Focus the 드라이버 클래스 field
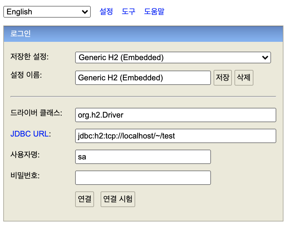The width and height of the screenshot is (290, 228). pos(175,115)
